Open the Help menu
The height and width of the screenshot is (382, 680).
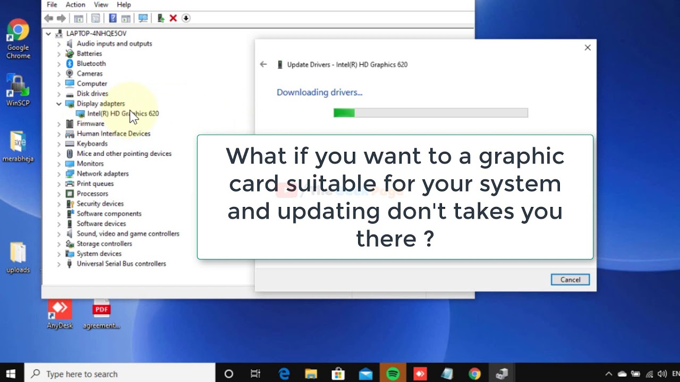[124, 5]
